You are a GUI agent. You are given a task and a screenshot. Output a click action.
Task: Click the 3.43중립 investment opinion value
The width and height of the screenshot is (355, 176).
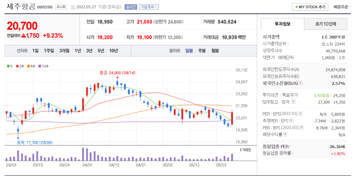coord(322,95)
